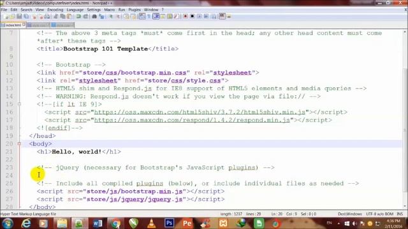Click the Zoom Out toolbar icon
The width and height of the screenshot is (408, 229).
pos(118,17)
